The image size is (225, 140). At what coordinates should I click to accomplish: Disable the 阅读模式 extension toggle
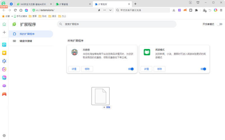(x=203, y=69)
